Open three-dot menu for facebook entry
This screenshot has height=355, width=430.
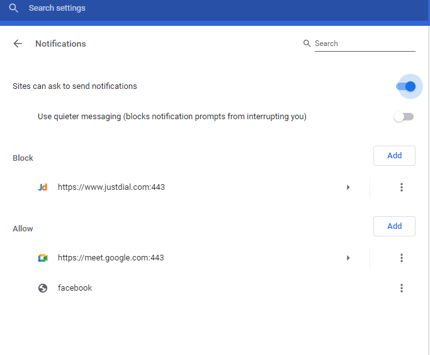coord(401,288)
